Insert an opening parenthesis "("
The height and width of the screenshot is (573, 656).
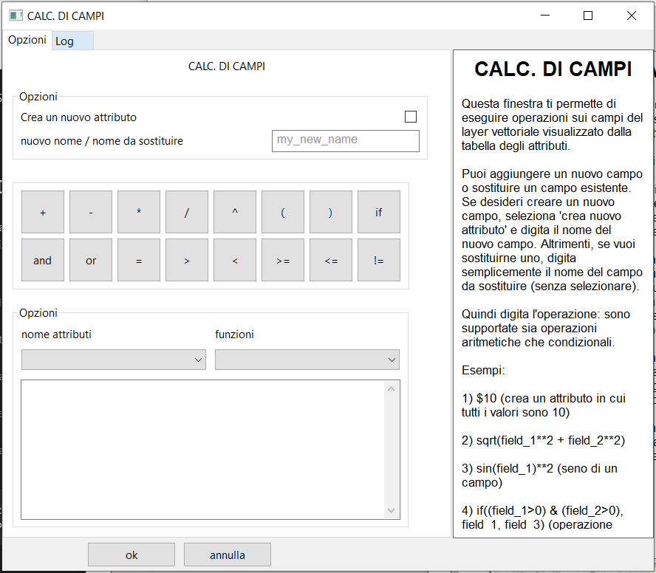pos(282,212)
